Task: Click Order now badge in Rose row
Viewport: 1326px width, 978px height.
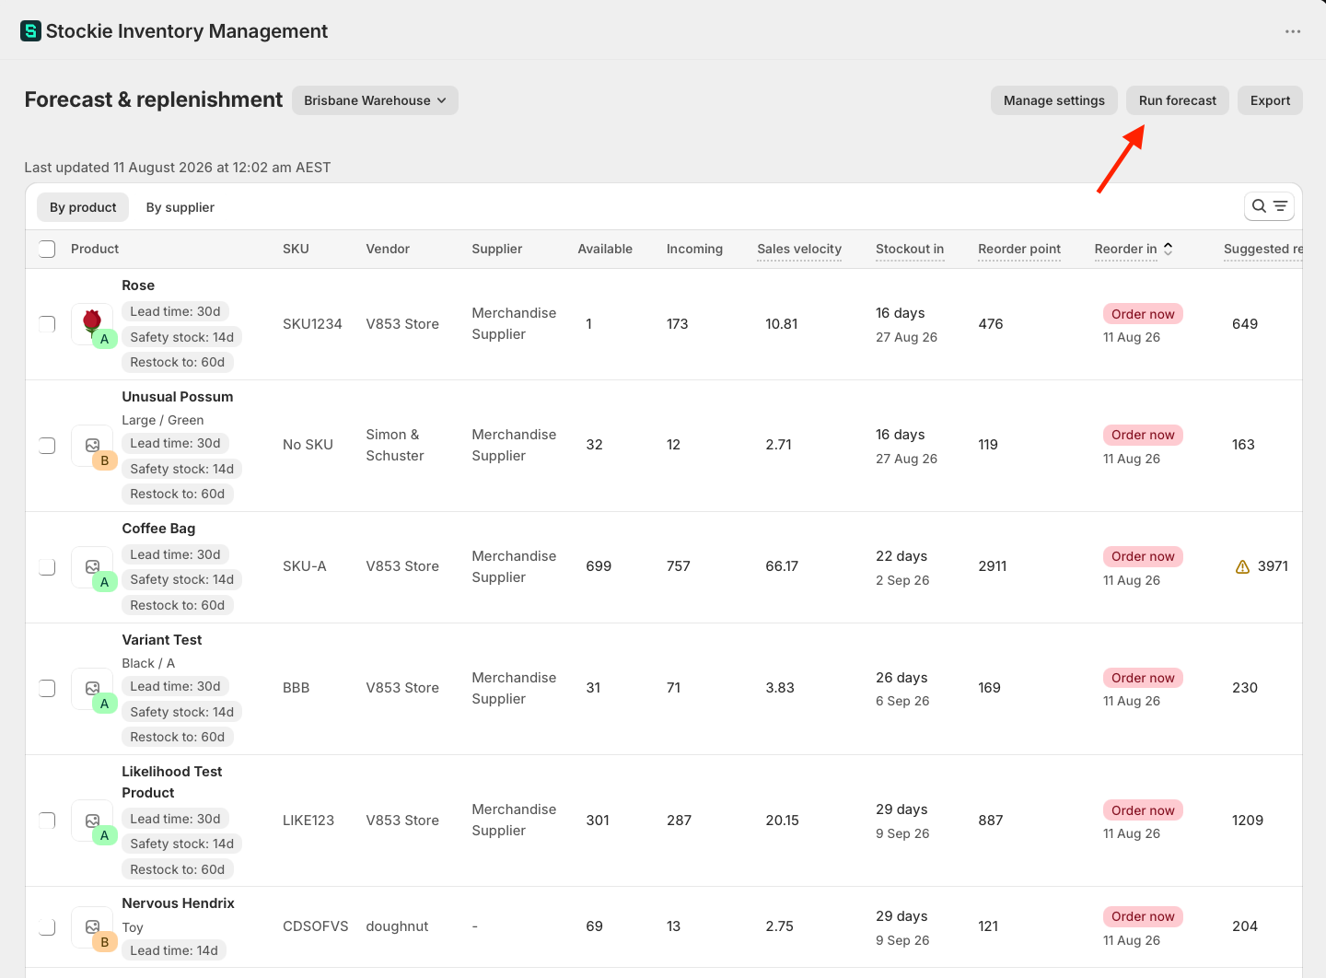Action: (1143, 314)
